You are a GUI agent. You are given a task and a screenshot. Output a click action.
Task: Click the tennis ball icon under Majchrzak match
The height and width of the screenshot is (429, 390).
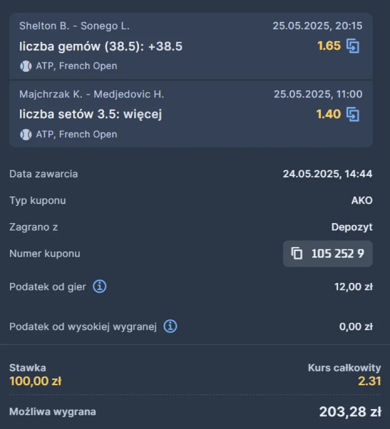click(x=26, y=134)
